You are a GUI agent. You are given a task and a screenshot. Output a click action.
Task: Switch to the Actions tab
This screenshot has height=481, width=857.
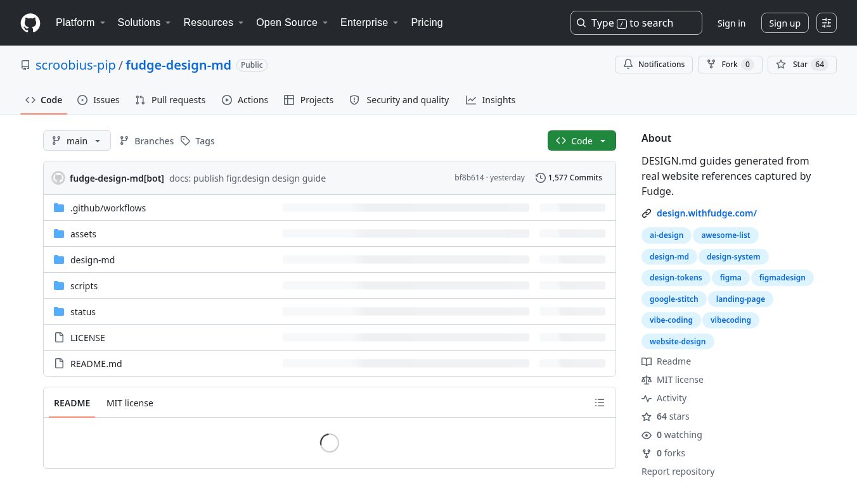click(x=245, y=100)
